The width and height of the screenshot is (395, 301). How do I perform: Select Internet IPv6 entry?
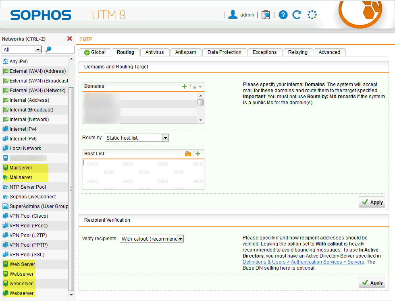[x=35, y=139]
